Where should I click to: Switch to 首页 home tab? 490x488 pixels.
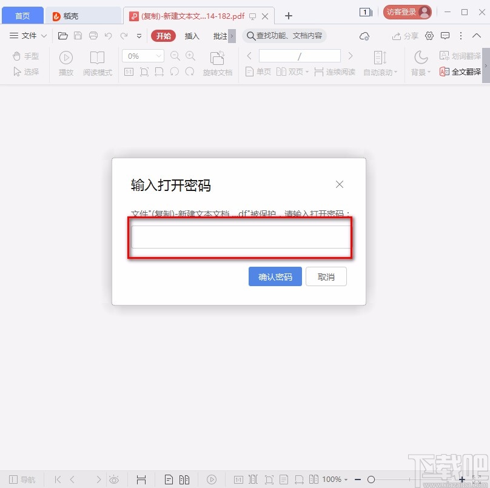coord(22,16)
